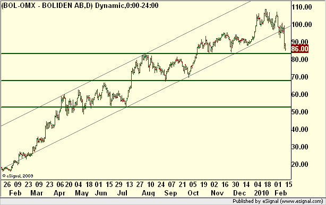This screenshot has width=326, height=205.
Task: Select the Mar month label on time axis
Action: 37,193
